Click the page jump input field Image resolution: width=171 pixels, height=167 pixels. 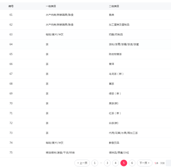[169, 163]
